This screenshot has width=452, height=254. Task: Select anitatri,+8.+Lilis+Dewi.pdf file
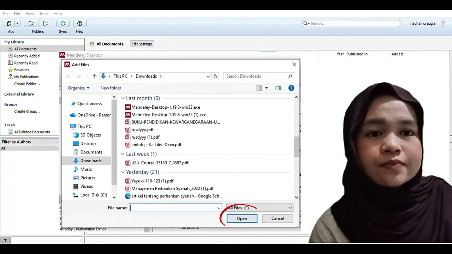[x=153, y=145]
